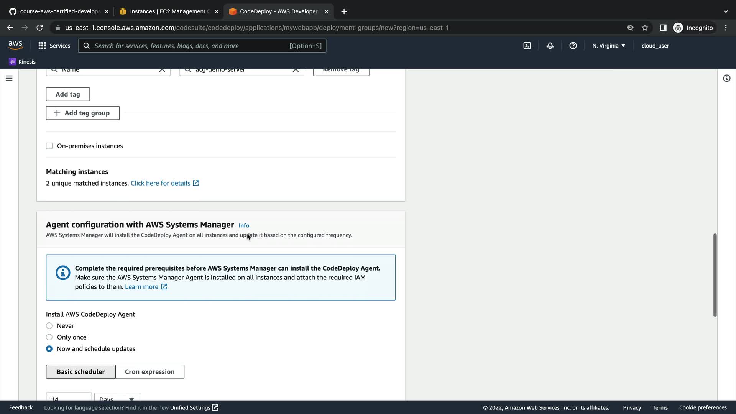Check the On-premises instances checkbox
The height and width of the screenshot is (414, 736).
(49, 146)
